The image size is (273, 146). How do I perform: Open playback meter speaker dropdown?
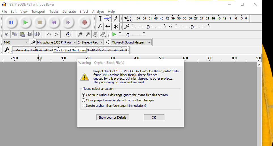click(x=126, y=18)
